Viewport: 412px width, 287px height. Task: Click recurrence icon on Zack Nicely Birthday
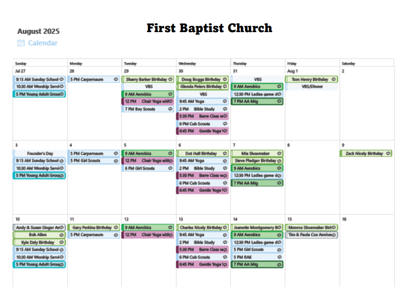(388, 153)
